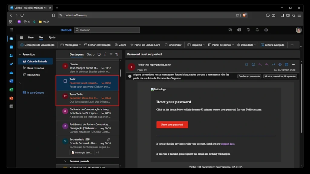Add an emoji reaction to the Twilio email
This screenshot has width=310, height=174.
[253, 64]
